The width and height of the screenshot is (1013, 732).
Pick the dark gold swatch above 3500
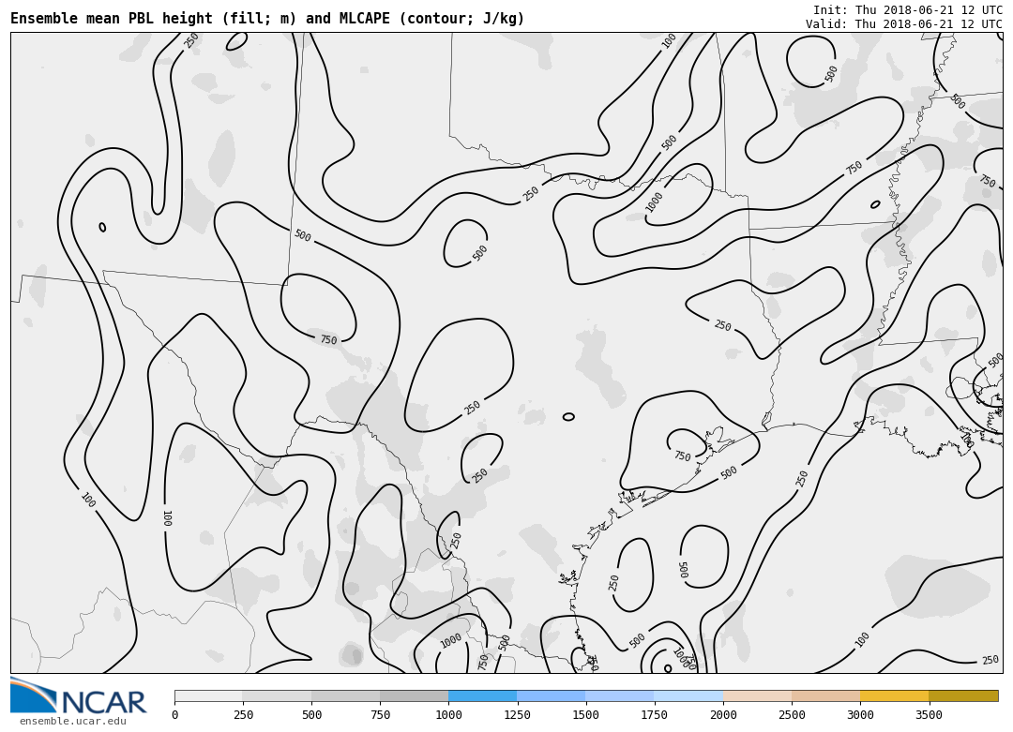[963, 695]
